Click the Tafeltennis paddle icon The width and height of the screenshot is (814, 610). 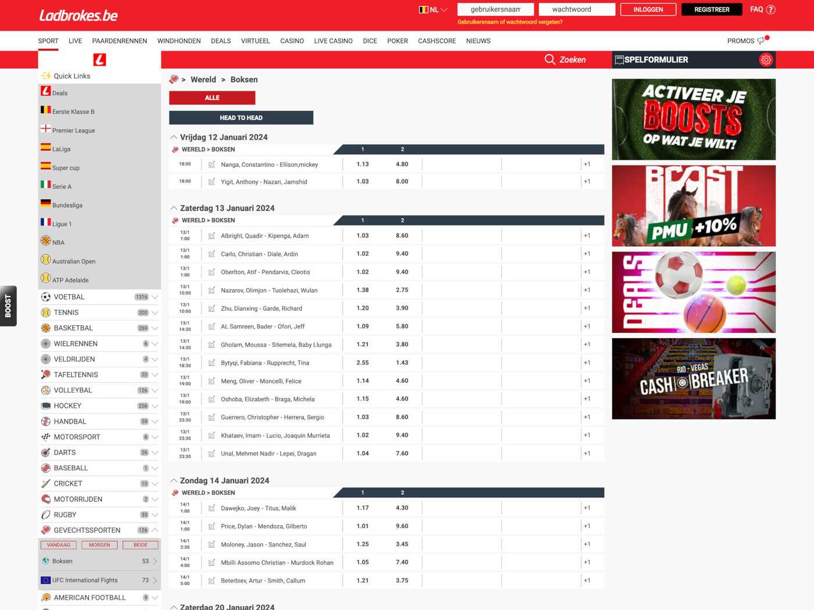(46, 375)
